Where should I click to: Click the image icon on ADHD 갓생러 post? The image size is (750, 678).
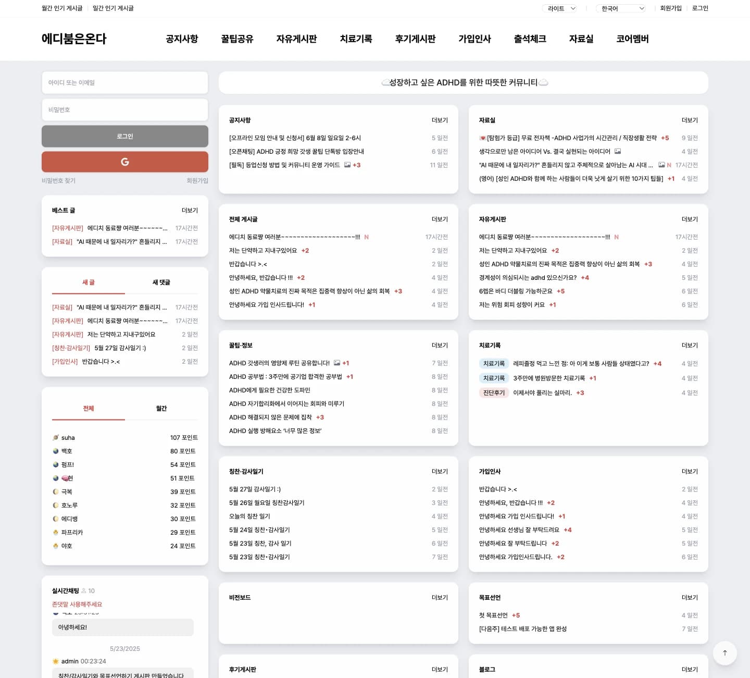[337, 363]
